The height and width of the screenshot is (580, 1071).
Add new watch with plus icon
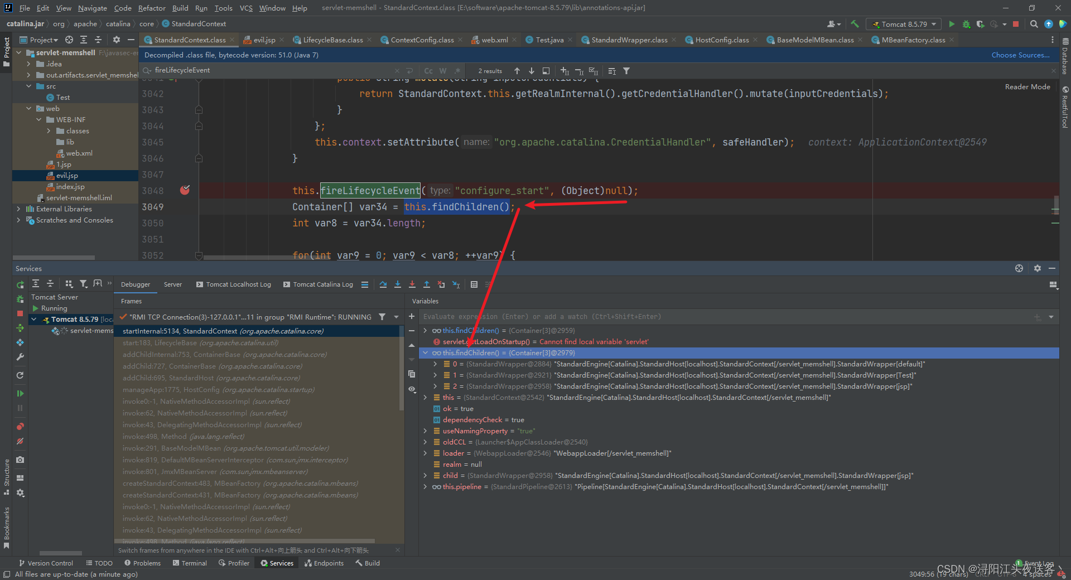(412, 316)
